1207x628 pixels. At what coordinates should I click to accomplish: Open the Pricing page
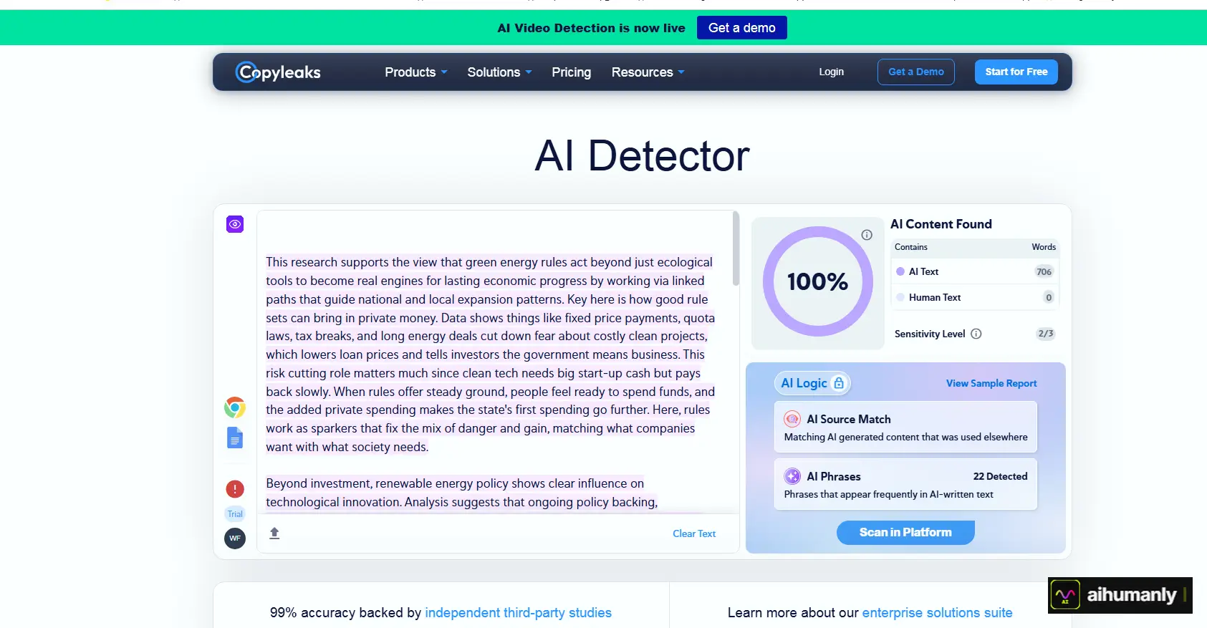[571, 72]
